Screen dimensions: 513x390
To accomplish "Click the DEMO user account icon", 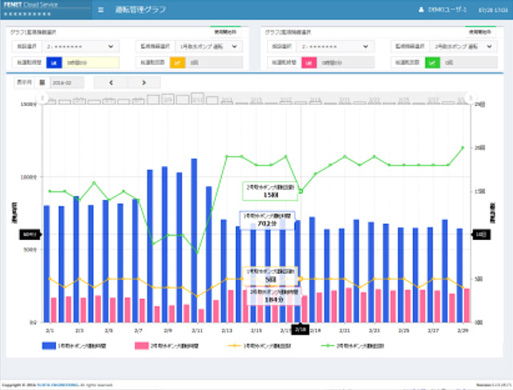I will click(421, 10).
